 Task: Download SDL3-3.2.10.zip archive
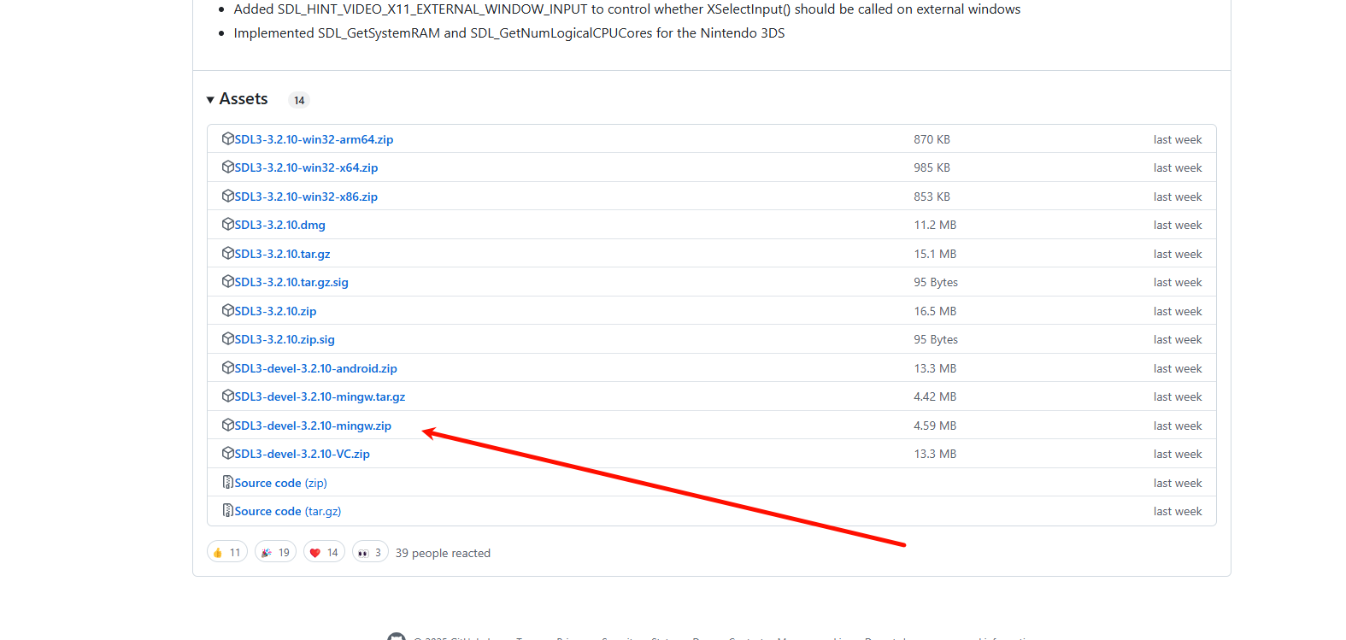[x=275, y=311]
